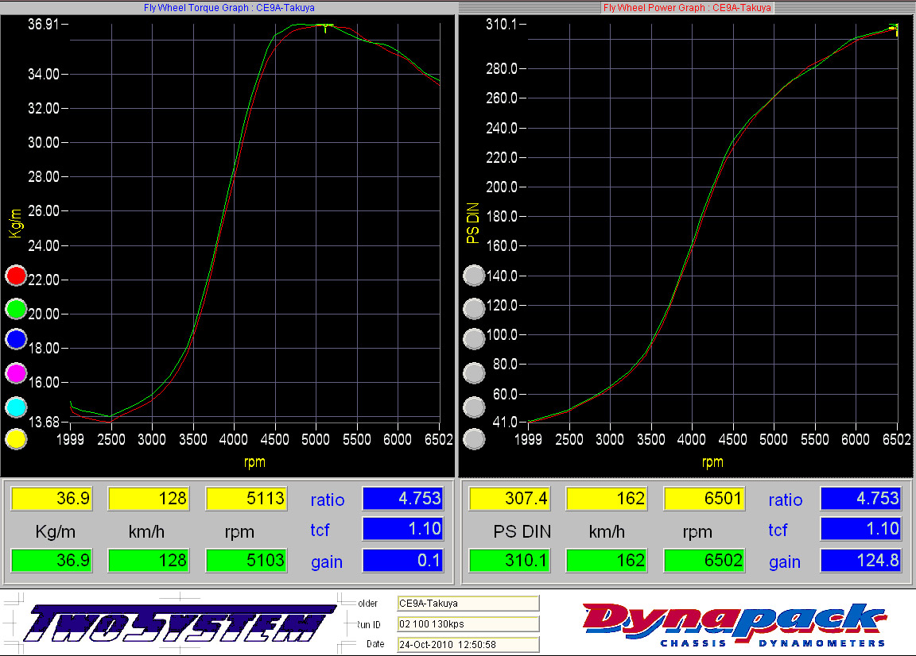
Task: Click the PS DIN axis label on power graph
Action: point(472,223)
